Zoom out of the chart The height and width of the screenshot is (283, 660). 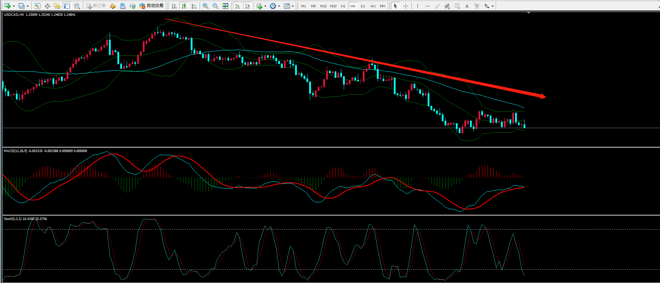click(215, 6)
